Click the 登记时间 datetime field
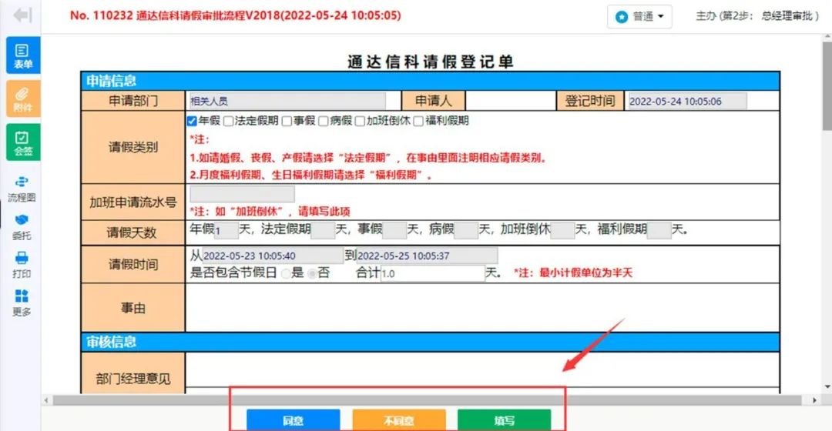This screenshot has height=431, width=832. tap(686, 102)
